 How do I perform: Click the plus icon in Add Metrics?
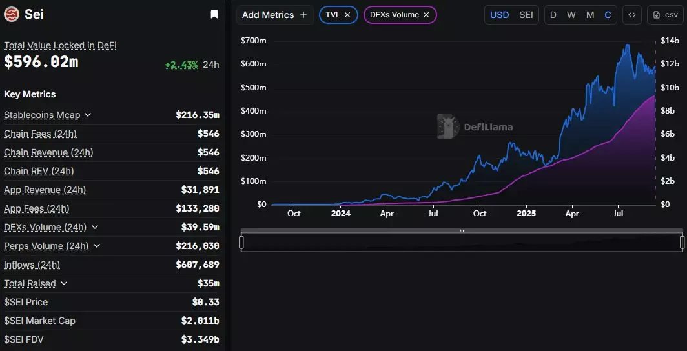coord(303,15)
